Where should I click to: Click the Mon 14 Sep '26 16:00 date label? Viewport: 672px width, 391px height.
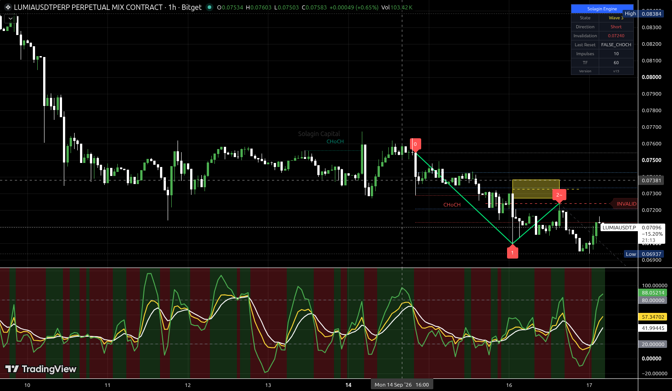(402, 385)
